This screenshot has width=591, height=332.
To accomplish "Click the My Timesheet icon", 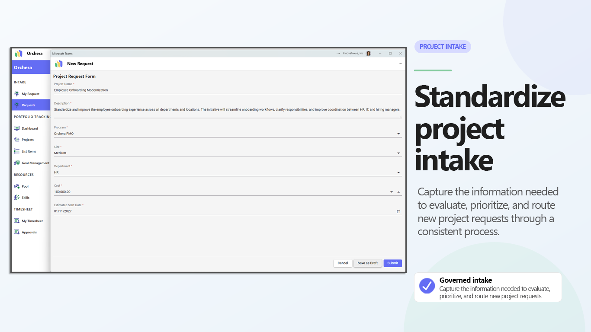I will pos(16,221).
